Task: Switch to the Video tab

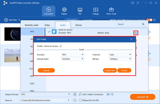Action: point(47,25)
